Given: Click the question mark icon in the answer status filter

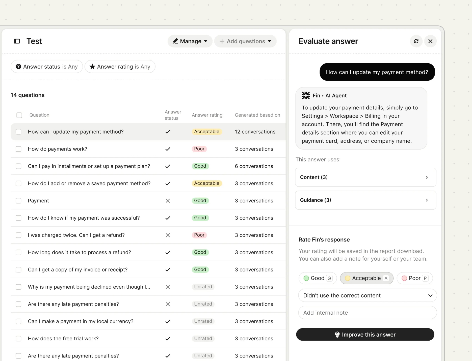Looking at the screenshot, I should [19, 66].
